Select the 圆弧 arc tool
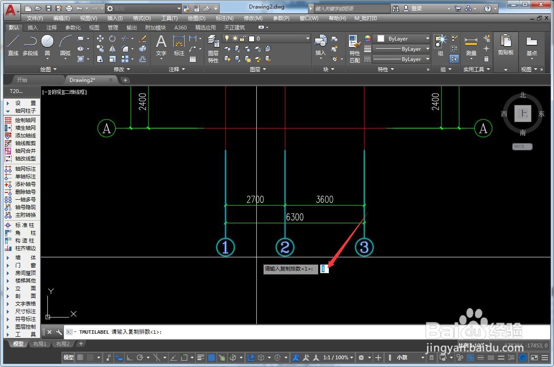 coord(65,46)
